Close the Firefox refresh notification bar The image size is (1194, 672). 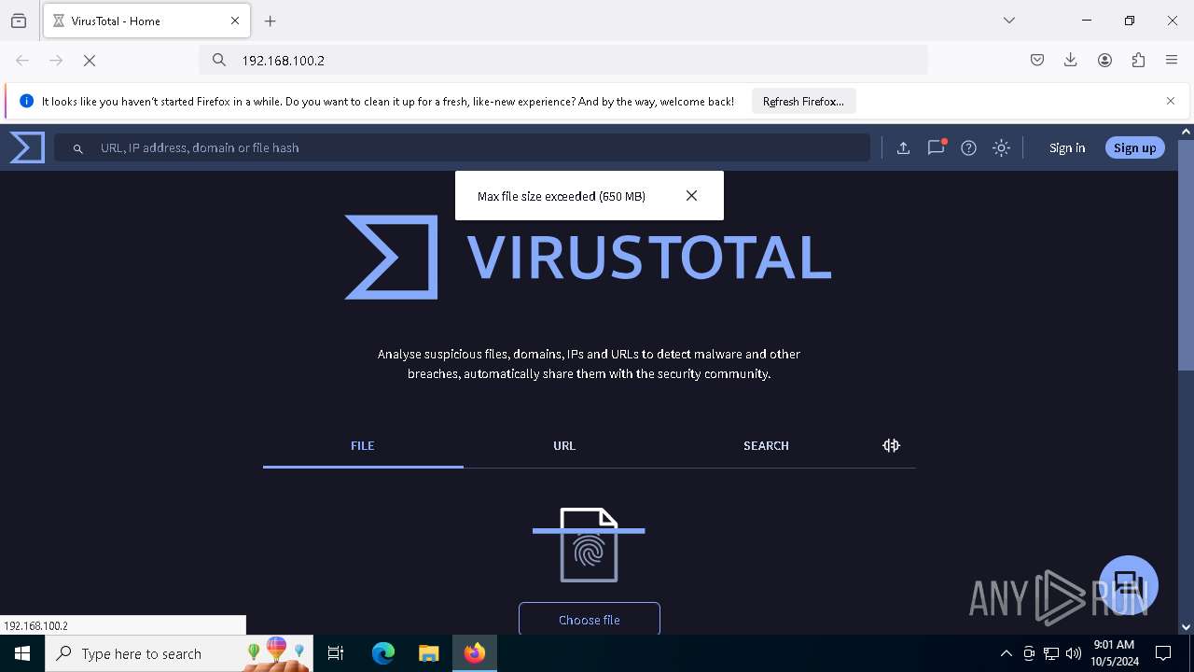(x=1171, y=101)
